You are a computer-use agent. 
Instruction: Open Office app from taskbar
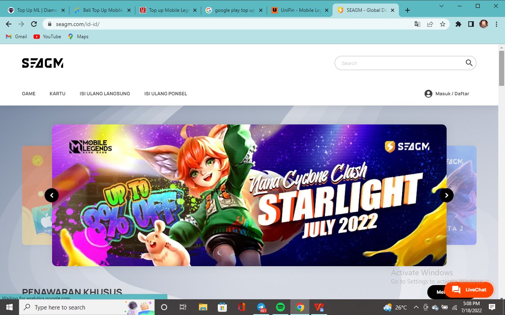coord(241,307)
